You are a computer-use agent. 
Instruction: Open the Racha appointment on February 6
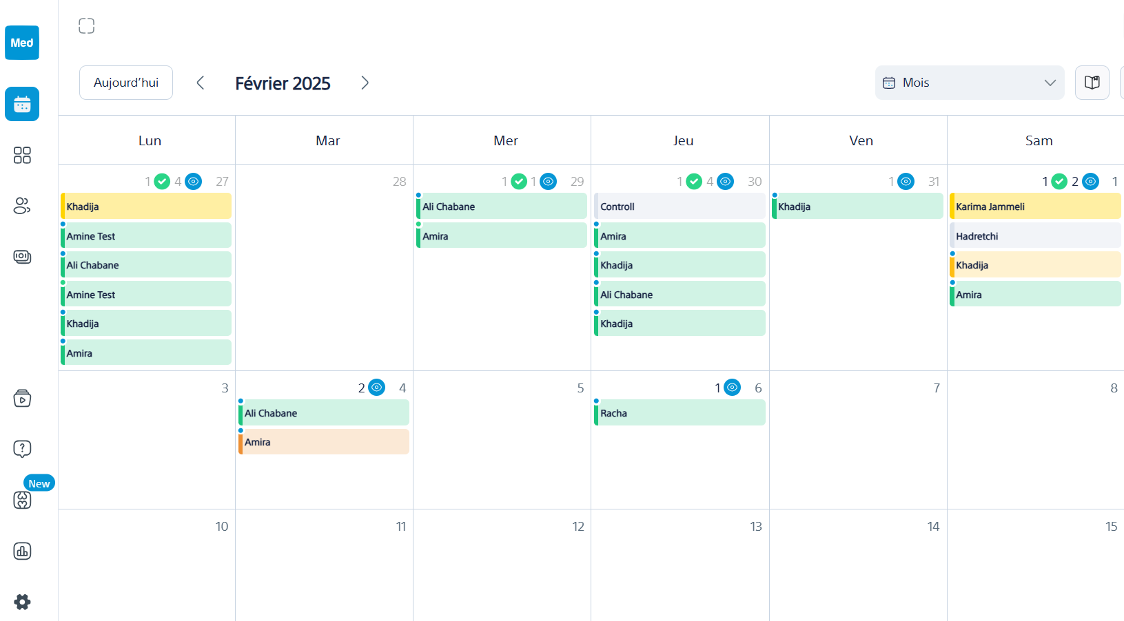pyautogui.click(x=679, y=412)
